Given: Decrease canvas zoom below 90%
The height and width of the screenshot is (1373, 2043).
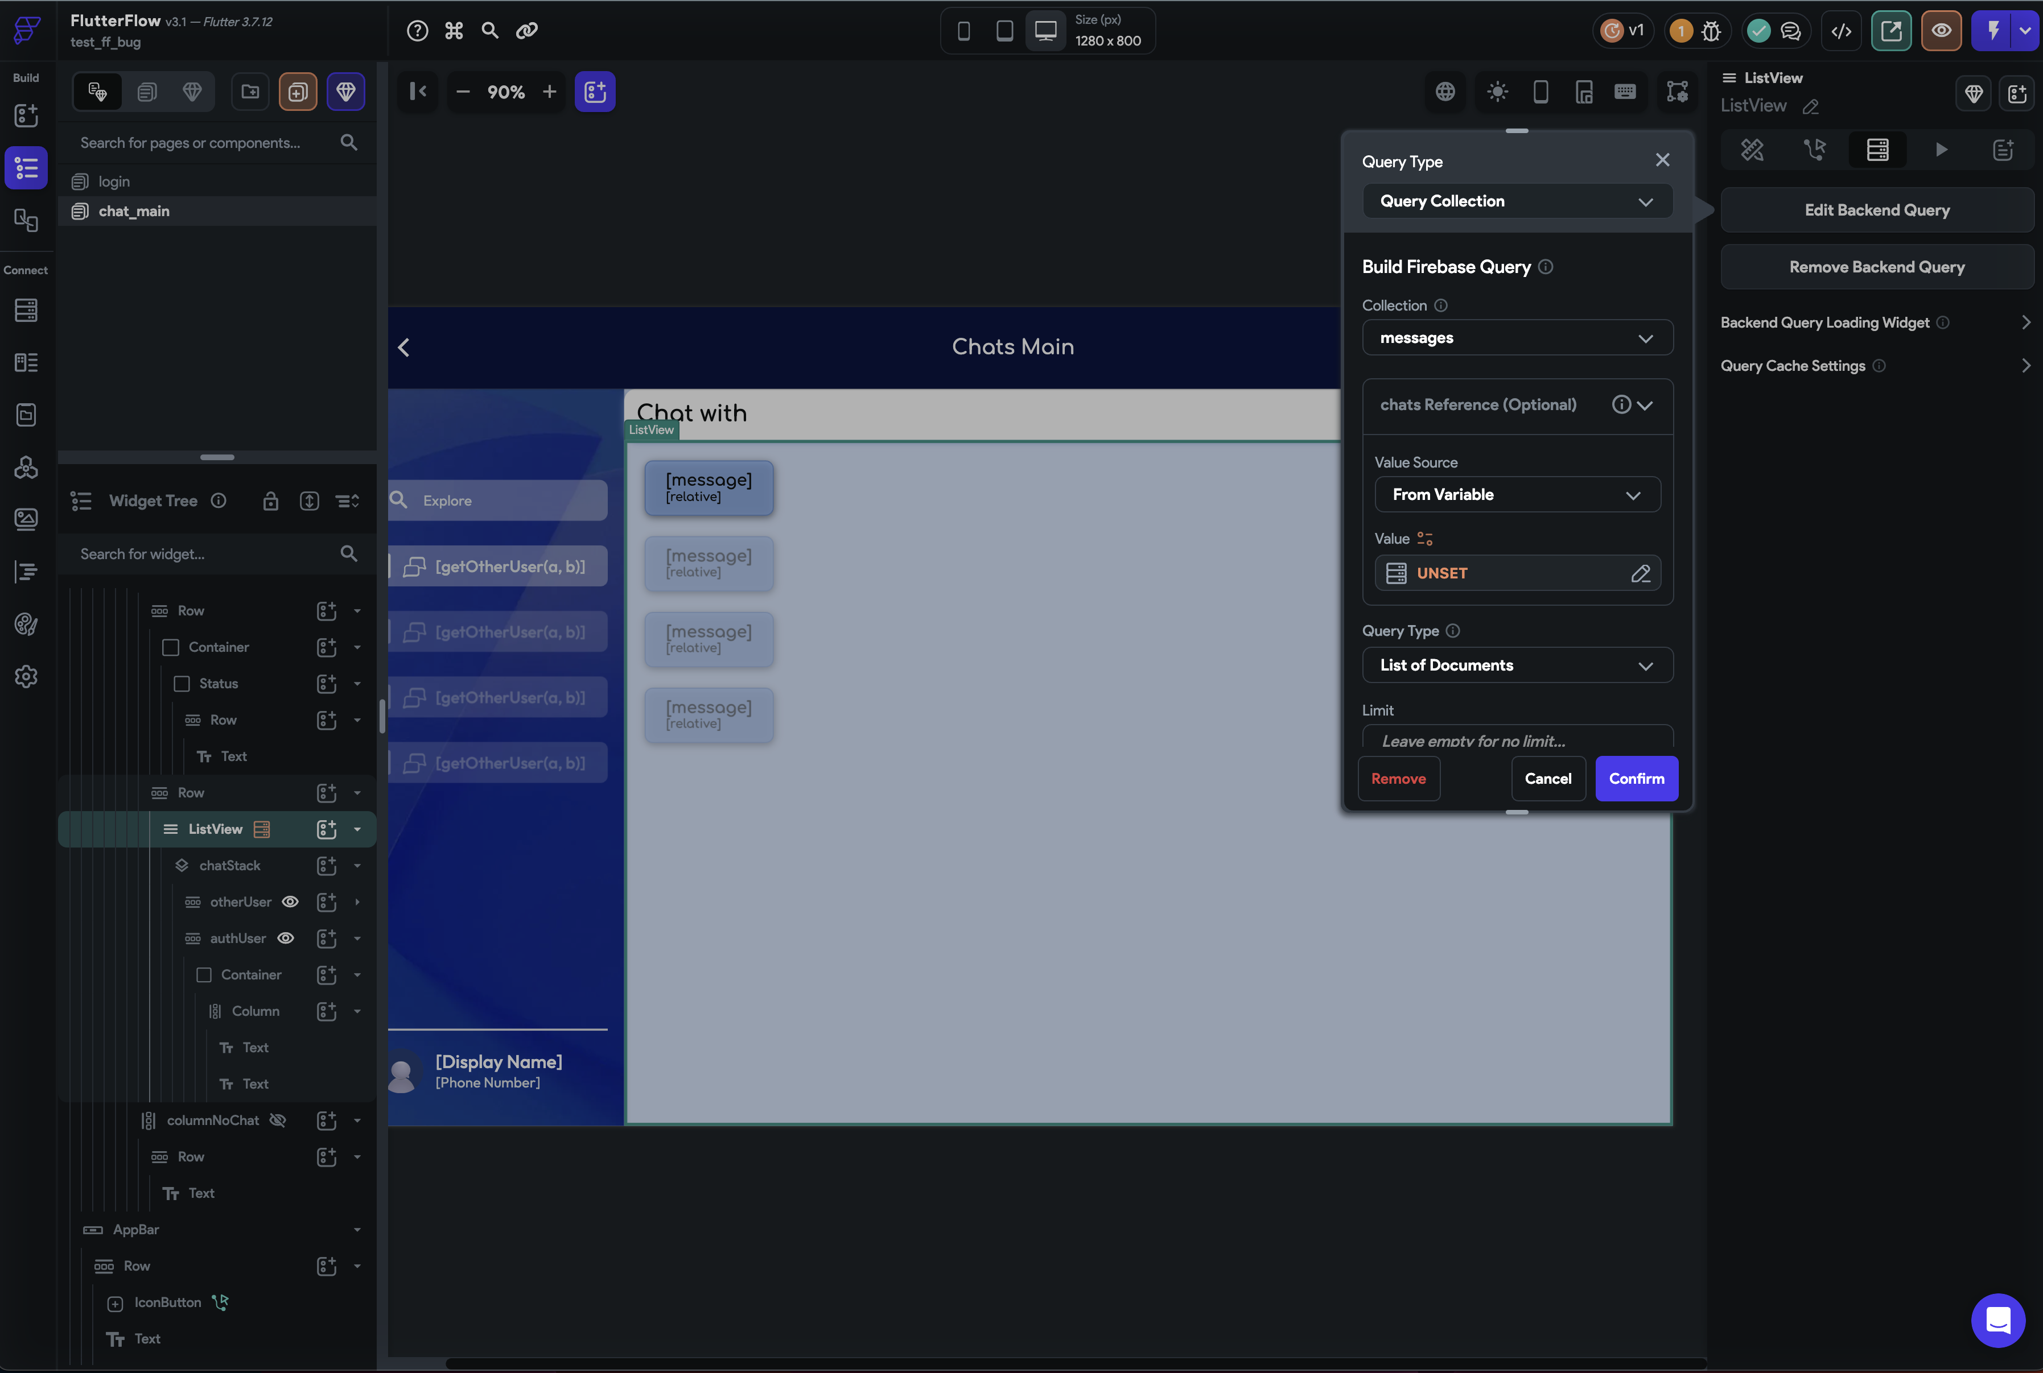Looking at the screenshot, I should (463, 91).
